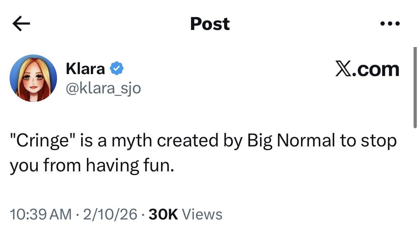Click the 10:39 AM timestamp
Screen dimensions: 420x233
click(x=41, y=214)
